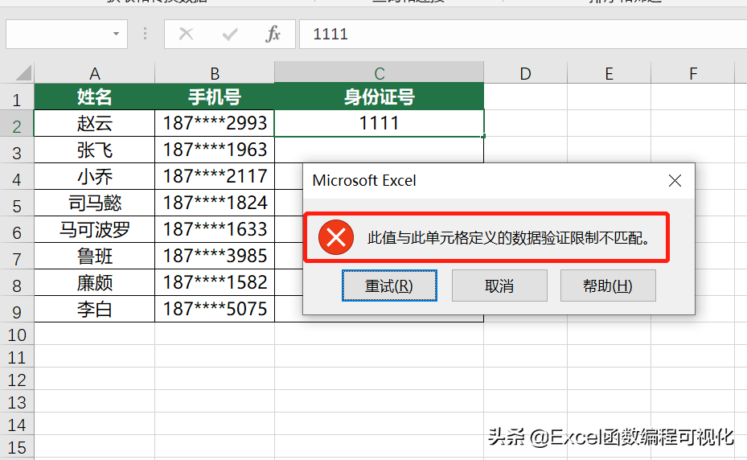
Task: Click cell containing 张飞
Action: pos(94,150)
